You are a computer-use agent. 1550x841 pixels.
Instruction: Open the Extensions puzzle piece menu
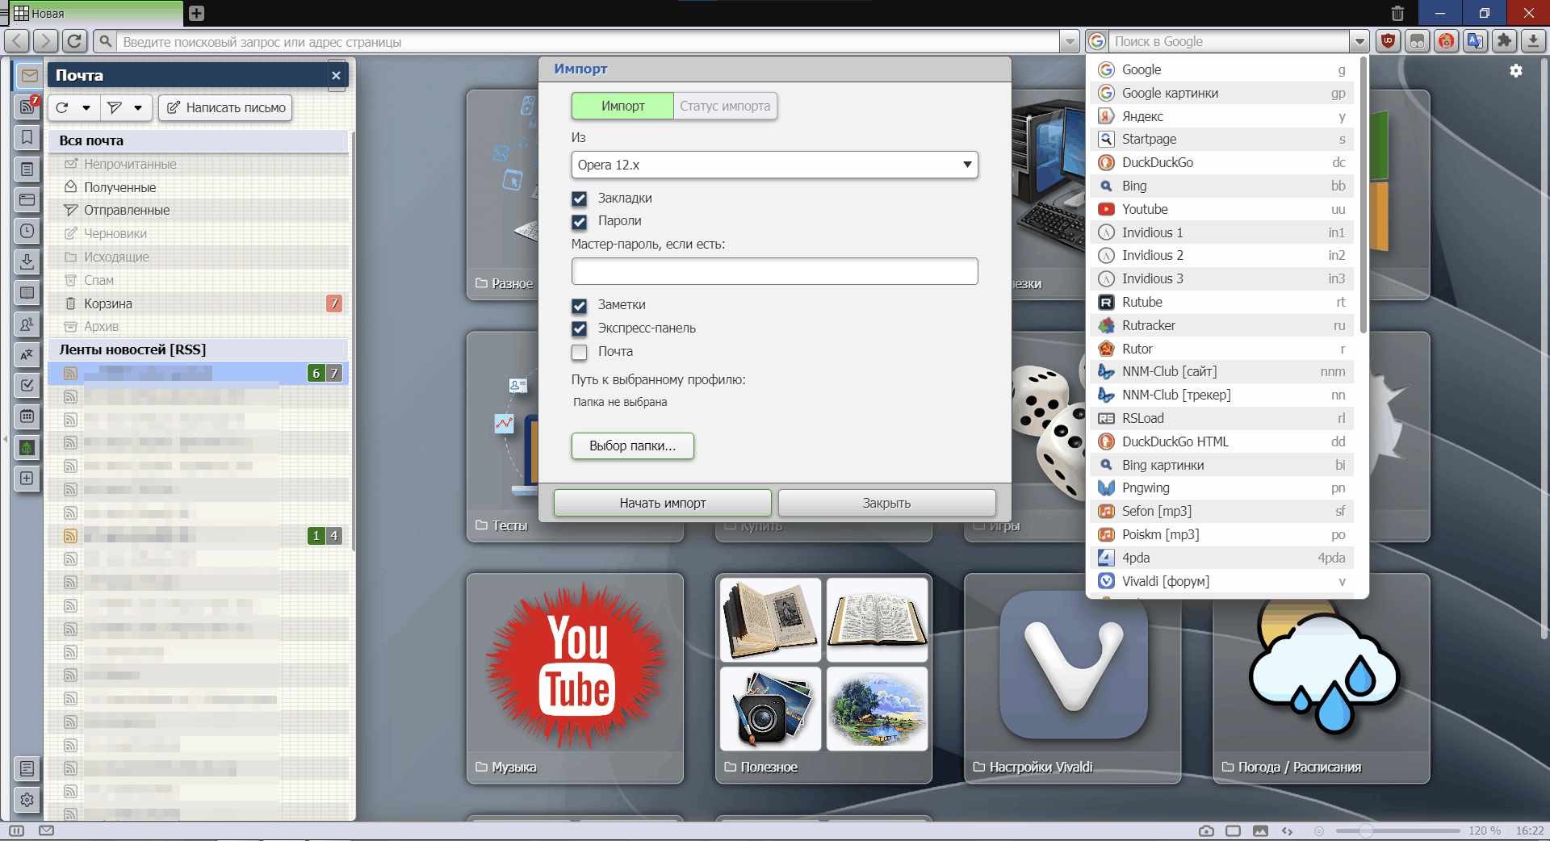[1504, 41]
